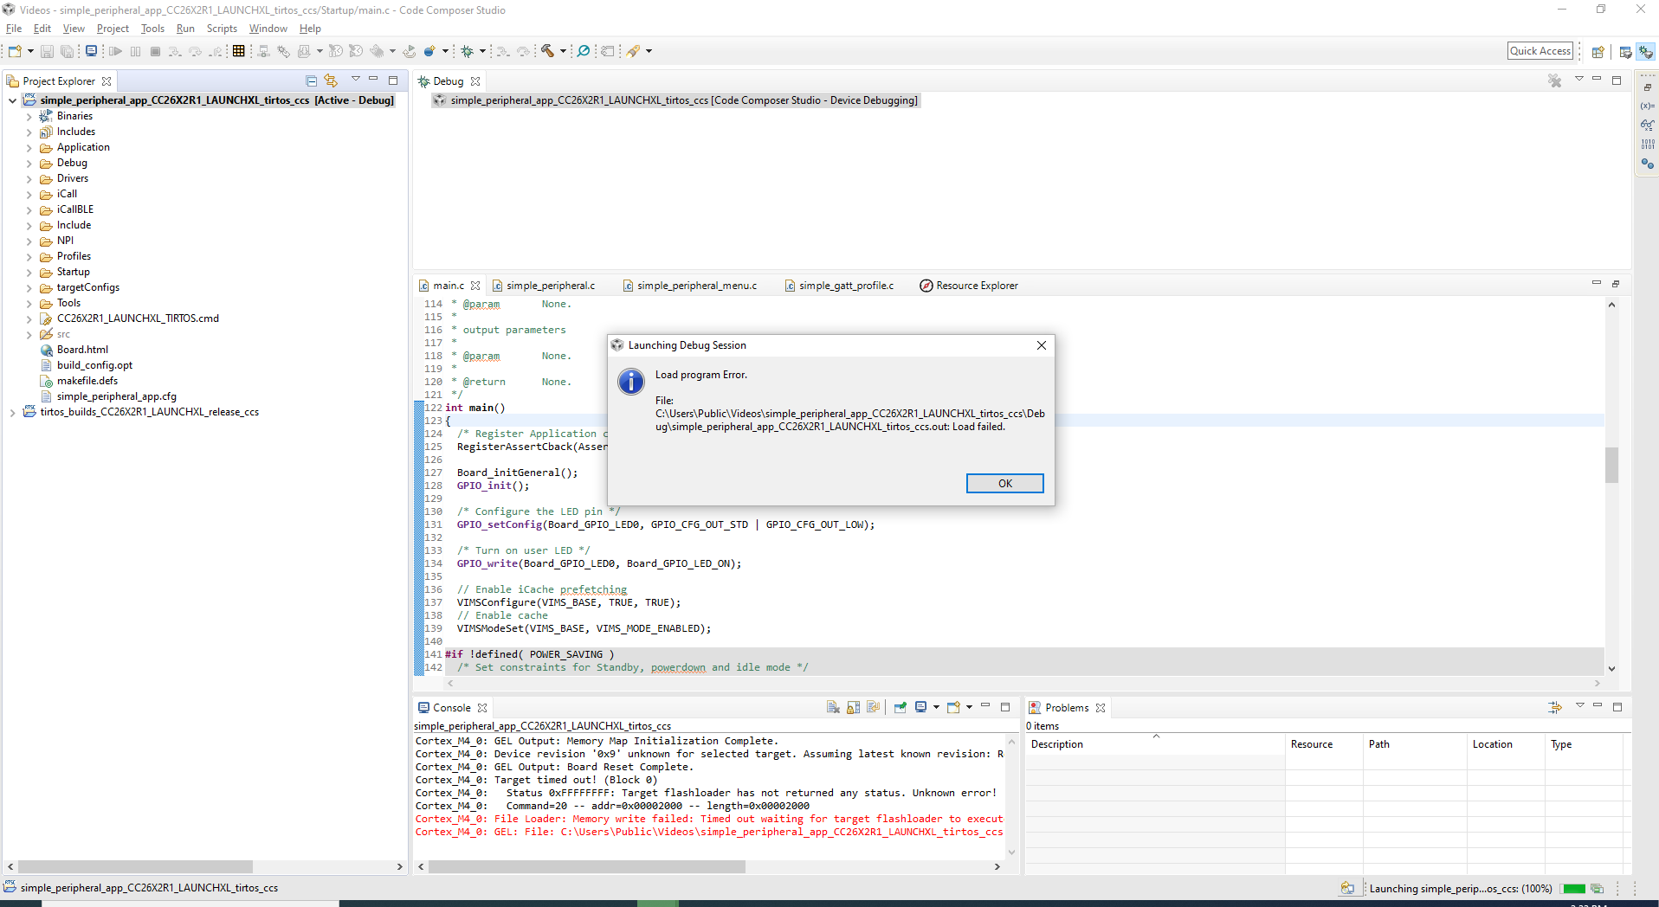Image resolution: width=1659 pixels, height=907 pixels.
Task: Switch to simple_peripheral.c editor tab
Action: [551, 286]
